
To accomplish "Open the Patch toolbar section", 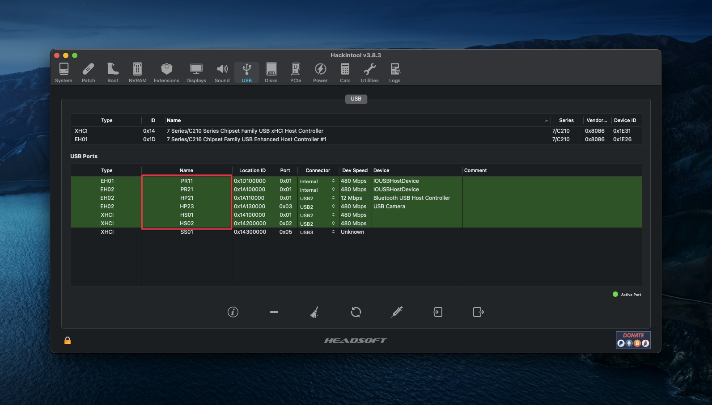I will (x=88, y=73).
